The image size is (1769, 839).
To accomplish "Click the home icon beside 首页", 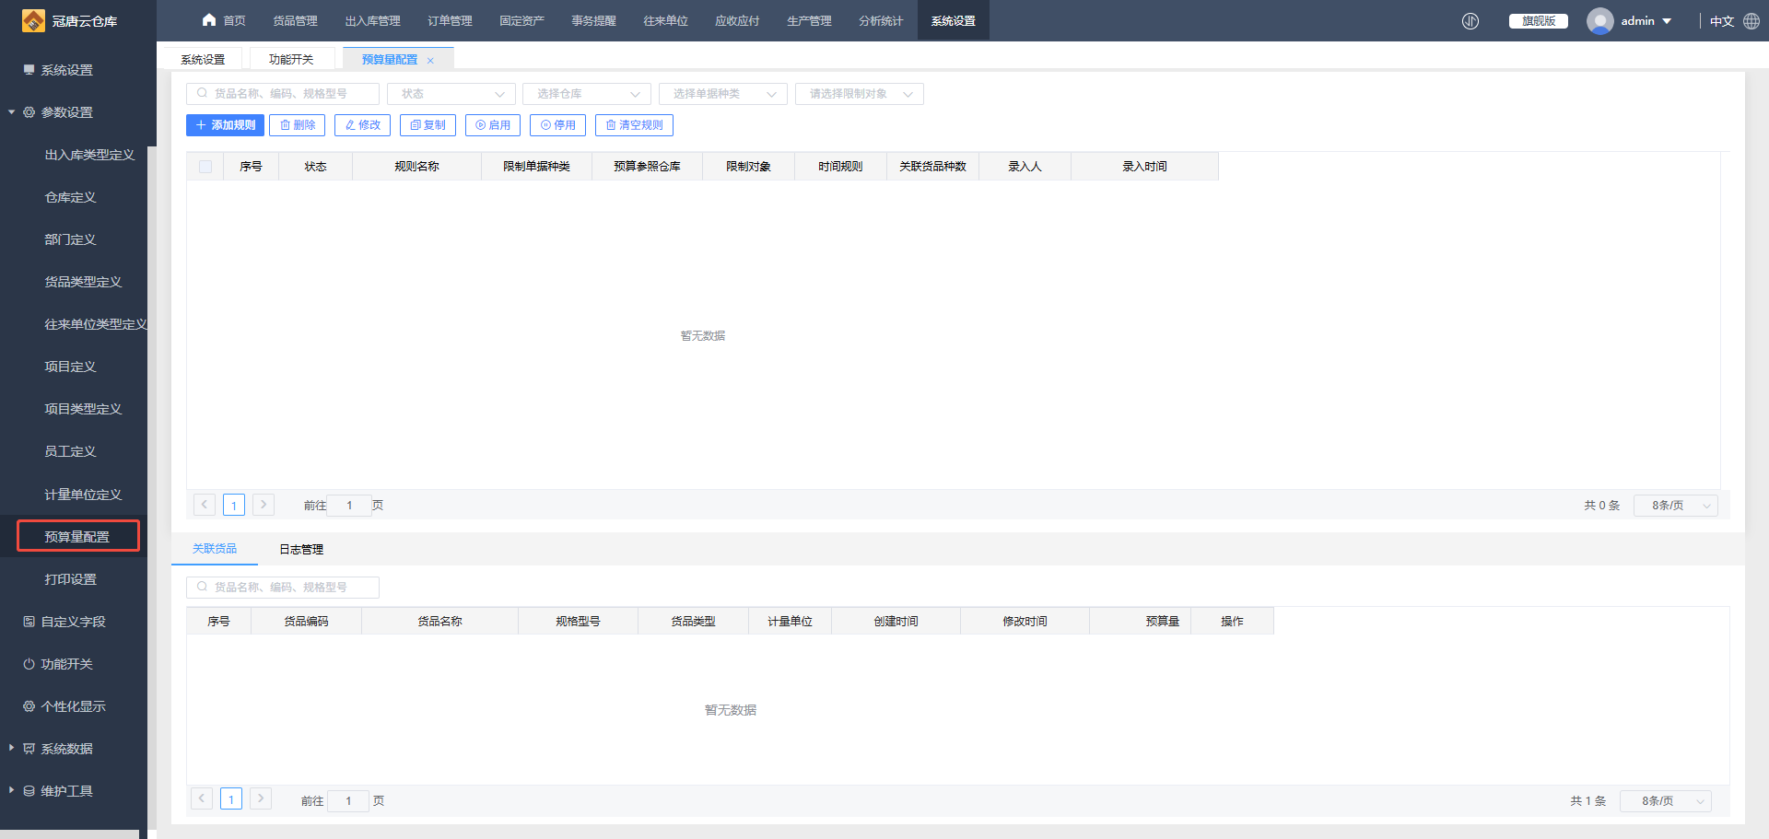I will (209, 20).
